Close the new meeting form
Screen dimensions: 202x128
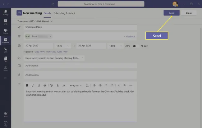[189, 13]
